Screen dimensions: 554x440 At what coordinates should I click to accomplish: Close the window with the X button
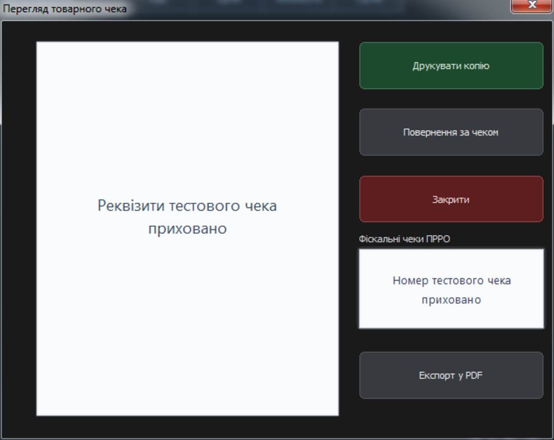532,6
